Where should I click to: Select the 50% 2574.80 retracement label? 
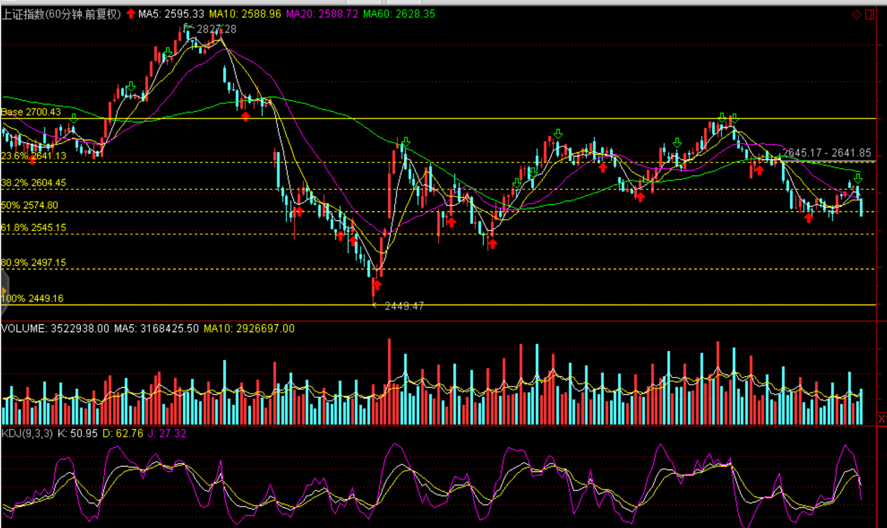30,205
